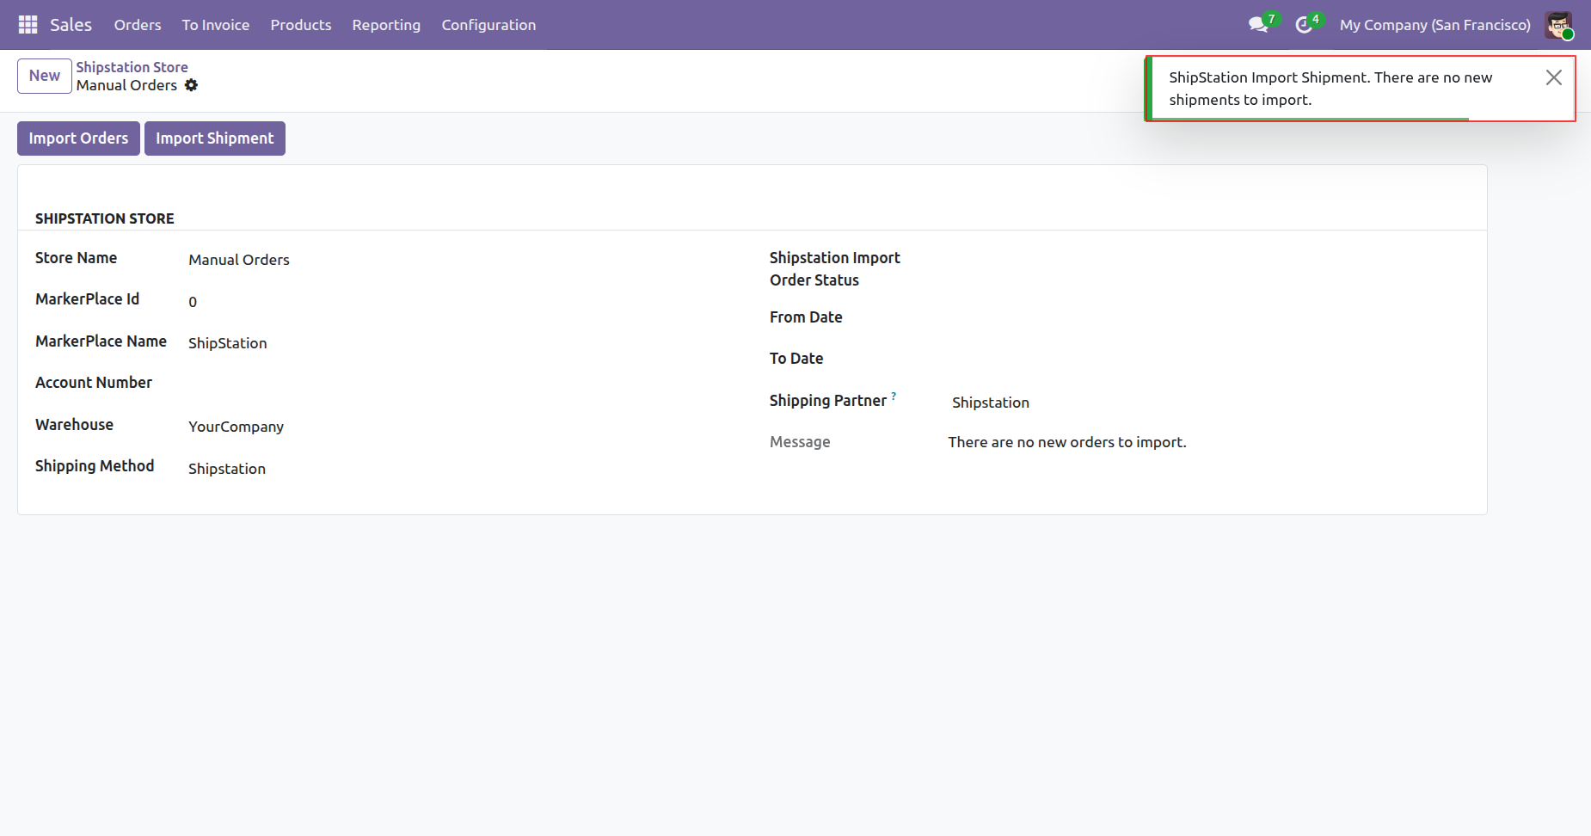Open the Reporting menu

point(386,25)
